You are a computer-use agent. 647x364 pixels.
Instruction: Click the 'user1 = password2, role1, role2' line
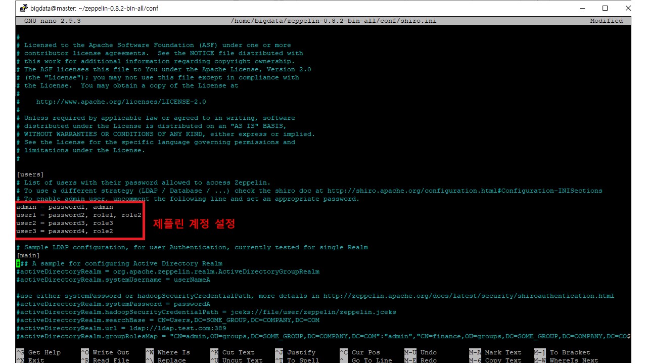pyautogui.click(x=79, y=215)
